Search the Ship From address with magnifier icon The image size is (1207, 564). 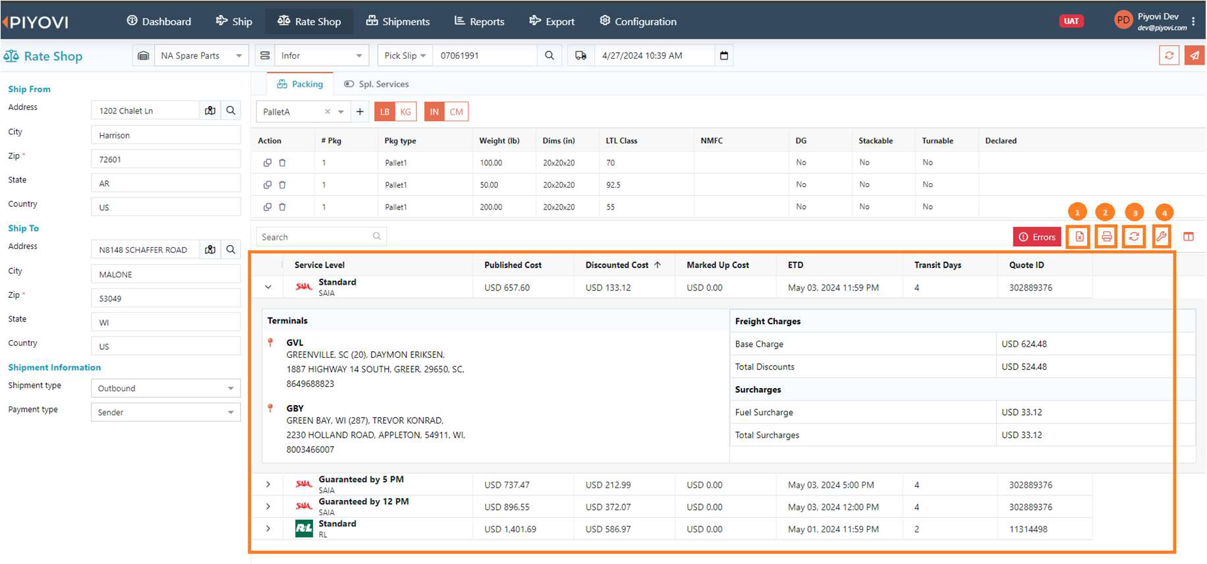coord(231,111)
